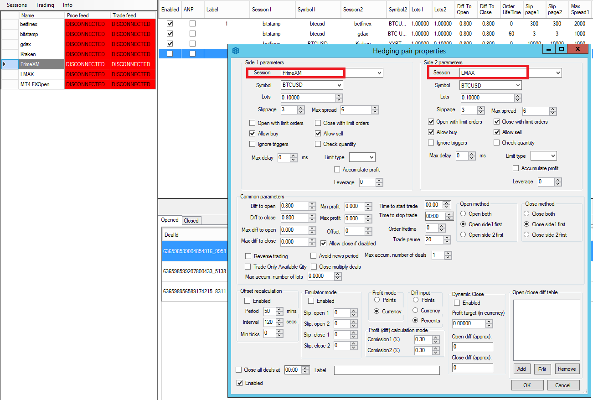Enable Emulator mode checkbox
The width and height of the screenshot is (593, 400).
pos(311,301)
